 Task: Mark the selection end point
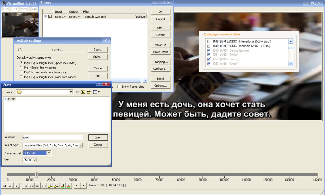[83, 186]
